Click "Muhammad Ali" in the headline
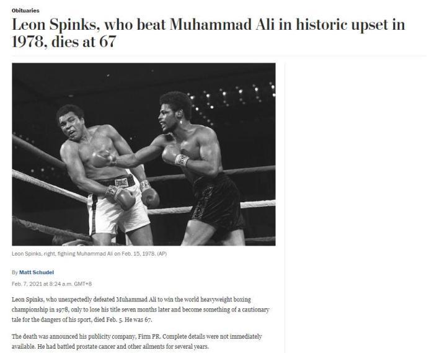Image resolution: width=434 pixels, height=353 pixels. tap(222, 24)
